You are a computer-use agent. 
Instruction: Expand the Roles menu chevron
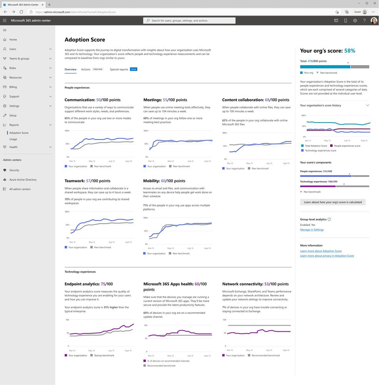[x=50, y=68]
